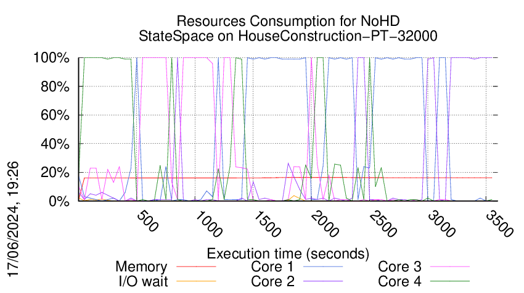Click the 2000 x-axis tick label
This screenshot has height=293, width=524.
[x=325, y=224]
